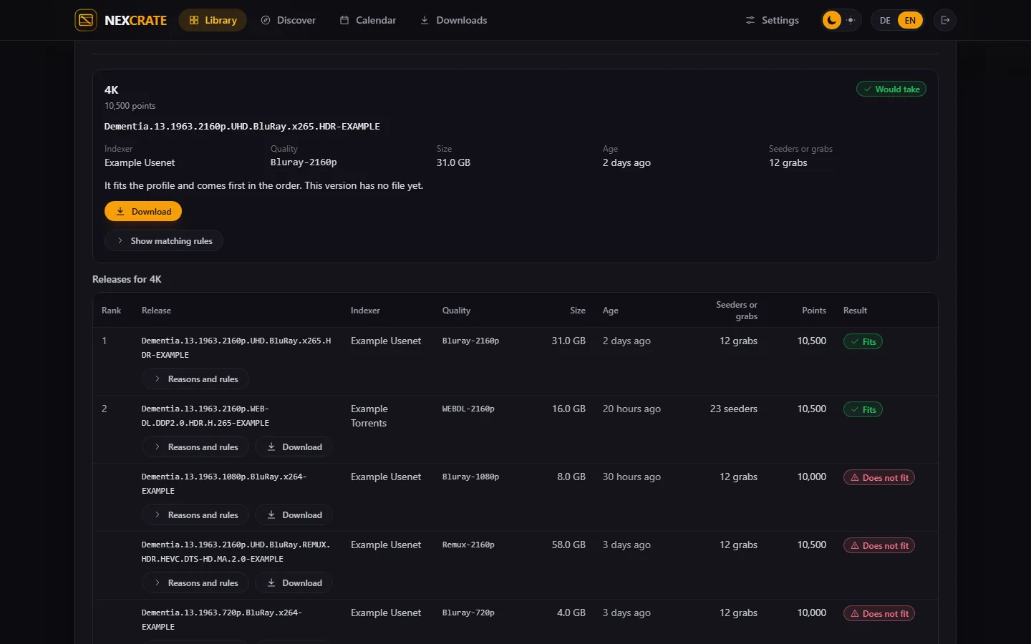Expand Reasons and rules for x265.HDR release
The image size is (1031, 644).
point(195,379)
